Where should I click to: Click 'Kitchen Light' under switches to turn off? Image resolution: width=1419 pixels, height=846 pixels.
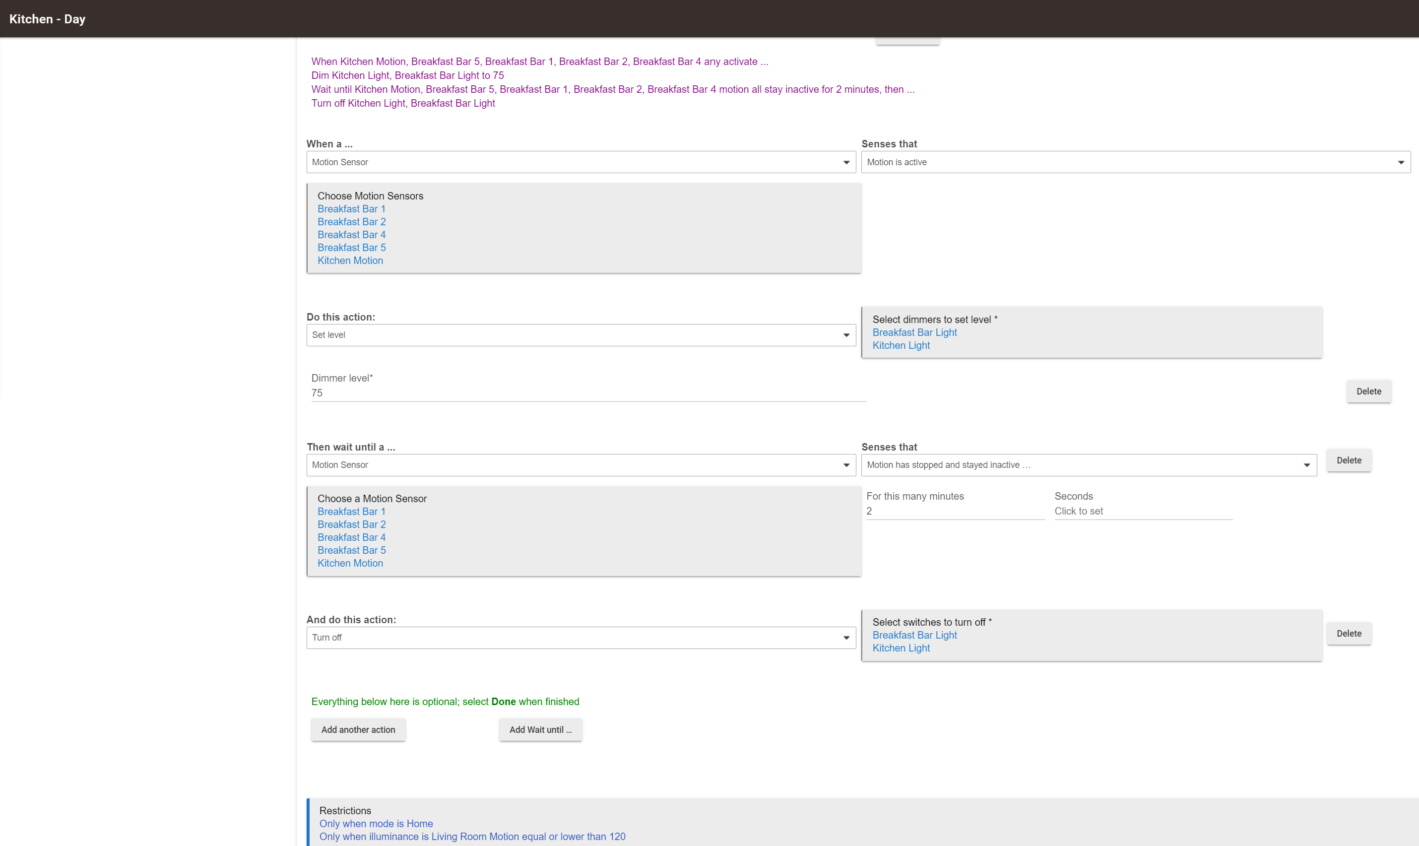[901, 648]
